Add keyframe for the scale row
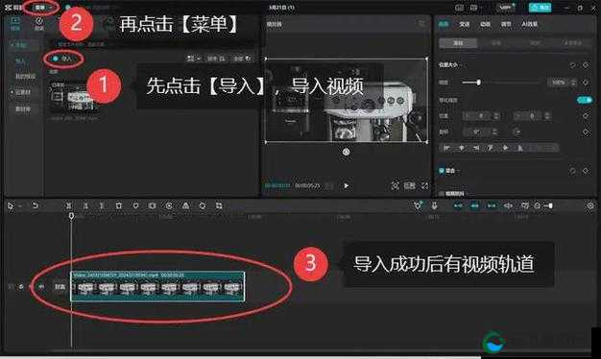The height and width of the screenshot is (359, 601). coord(586,83)
